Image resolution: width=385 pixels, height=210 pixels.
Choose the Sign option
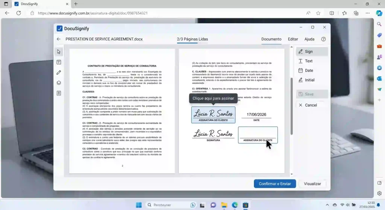312,51
